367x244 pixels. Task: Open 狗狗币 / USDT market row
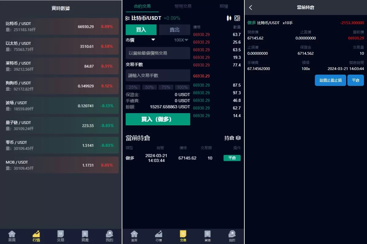click(61, 86)
